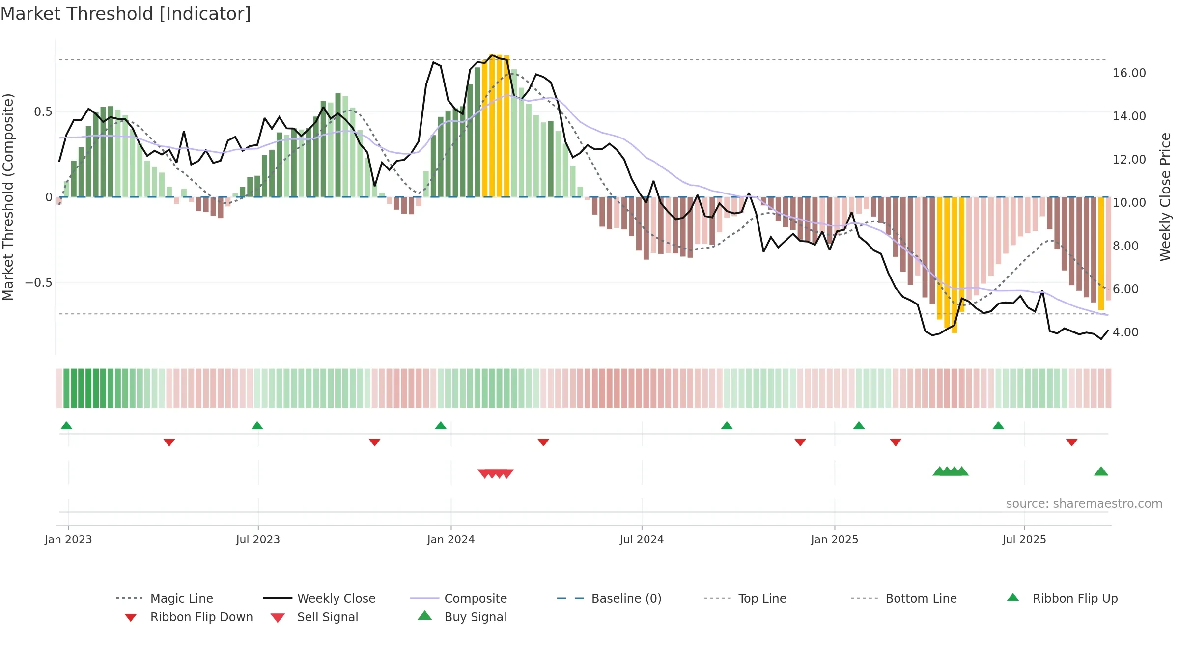Viewport: 1179px width, 663px height.
Task: Click the ribbon flip down marker near March 2025
Action: point(896,442)
